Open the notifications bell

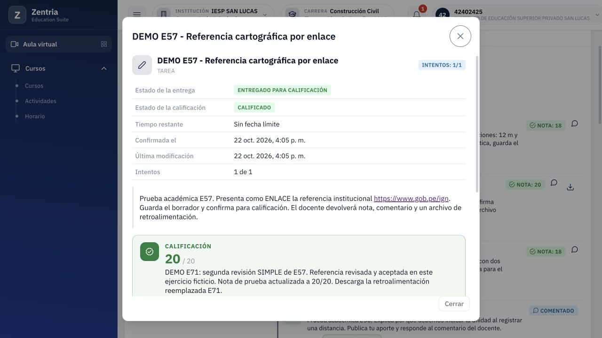[417, 15]
